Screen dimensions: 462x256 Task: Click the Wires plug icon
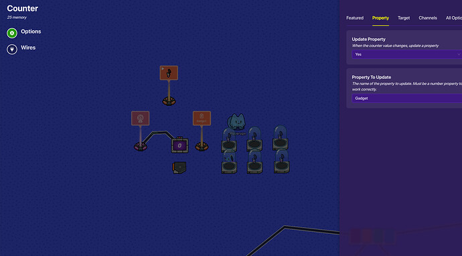(x=12, y=49)
